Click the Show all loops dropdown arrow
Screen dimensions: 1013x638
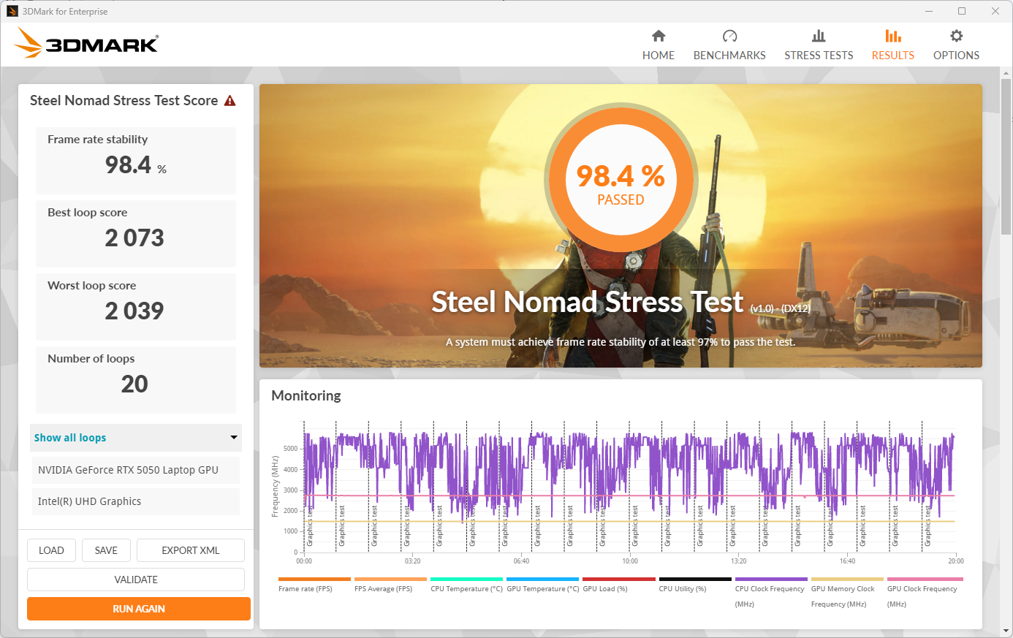[234, 438]
